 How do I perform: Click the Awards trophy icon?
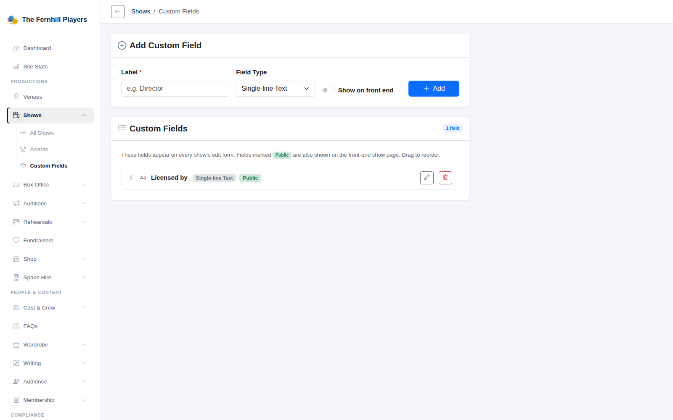[23, 149]
